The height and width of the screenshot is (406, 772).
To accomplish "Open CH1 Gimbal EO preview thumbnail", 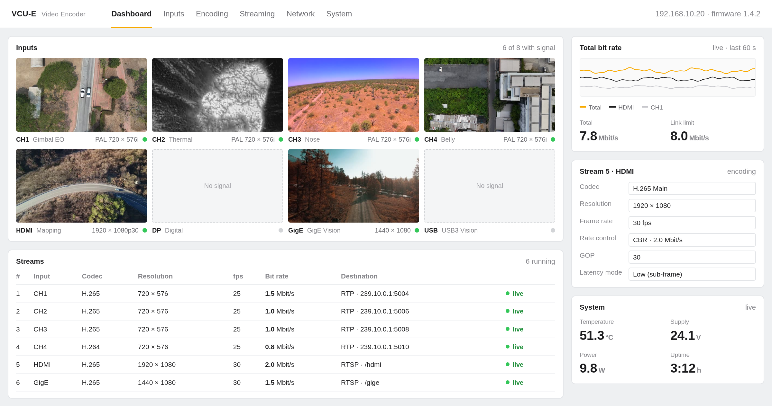I will (x=81, y=95).
